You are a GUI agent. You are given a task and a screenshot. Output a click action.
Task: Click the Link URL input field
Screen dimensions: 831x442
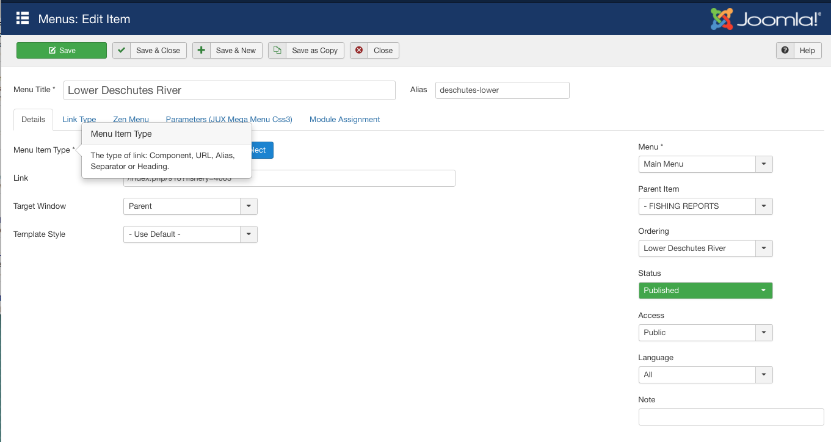point(289,178)
